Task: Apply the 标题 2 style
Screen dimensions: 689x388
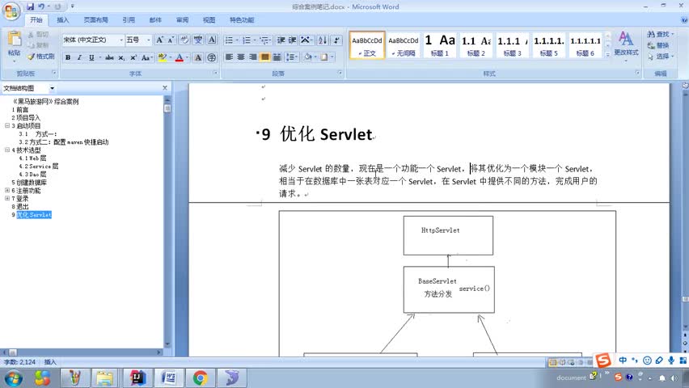Action: click(476, 44)
